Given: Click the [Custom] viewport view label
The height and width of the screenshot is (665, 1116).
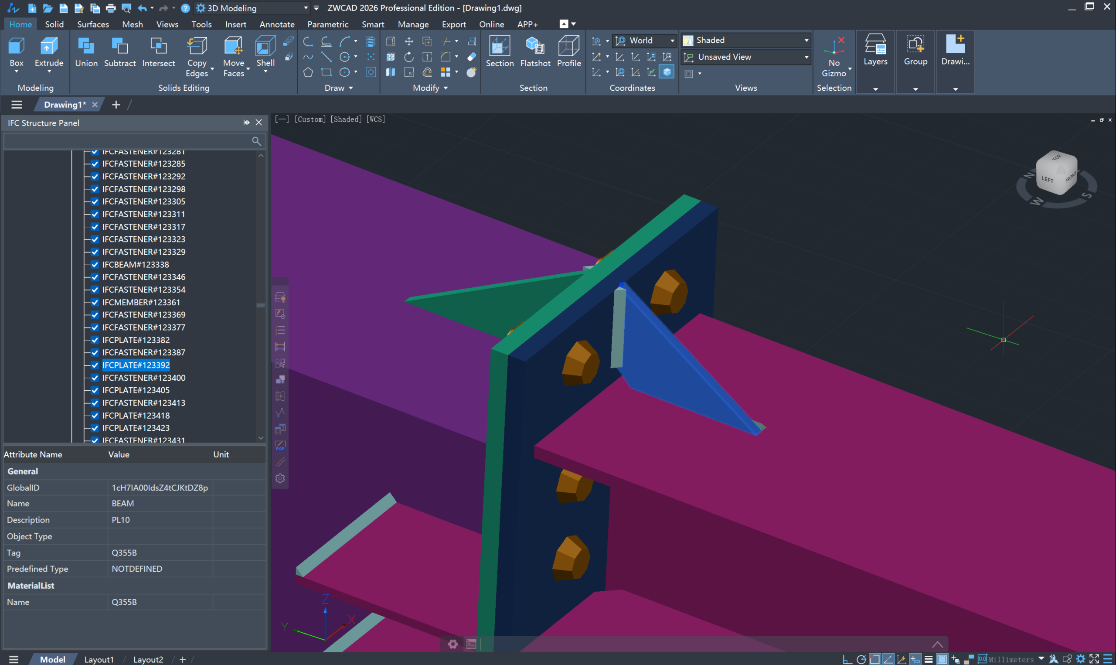Looking at the screenshot, I should (x=310, y=119).
